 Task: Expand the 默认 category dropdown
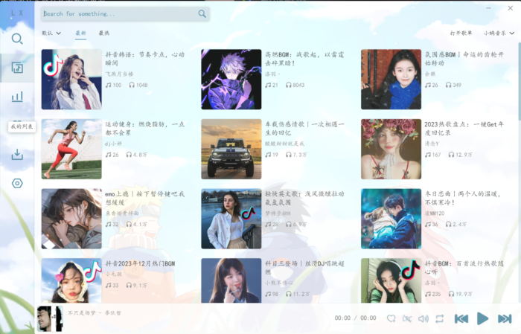[52, 33]
